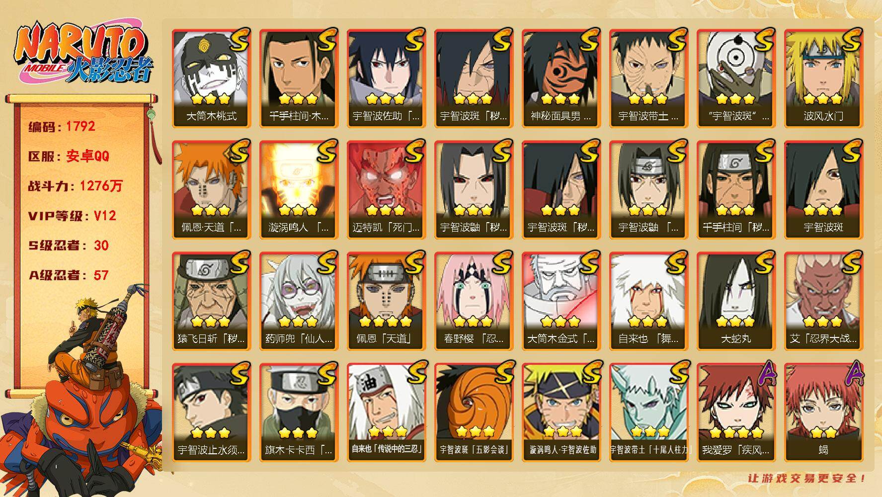Click the VIP等级: V12 entry
This screenshot has height=497, width=882.
pos(72,216)
